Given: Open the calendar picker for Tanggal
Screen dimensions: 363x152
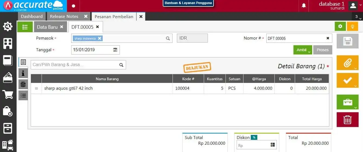Looking at the screenshot, I should [115, 50].
